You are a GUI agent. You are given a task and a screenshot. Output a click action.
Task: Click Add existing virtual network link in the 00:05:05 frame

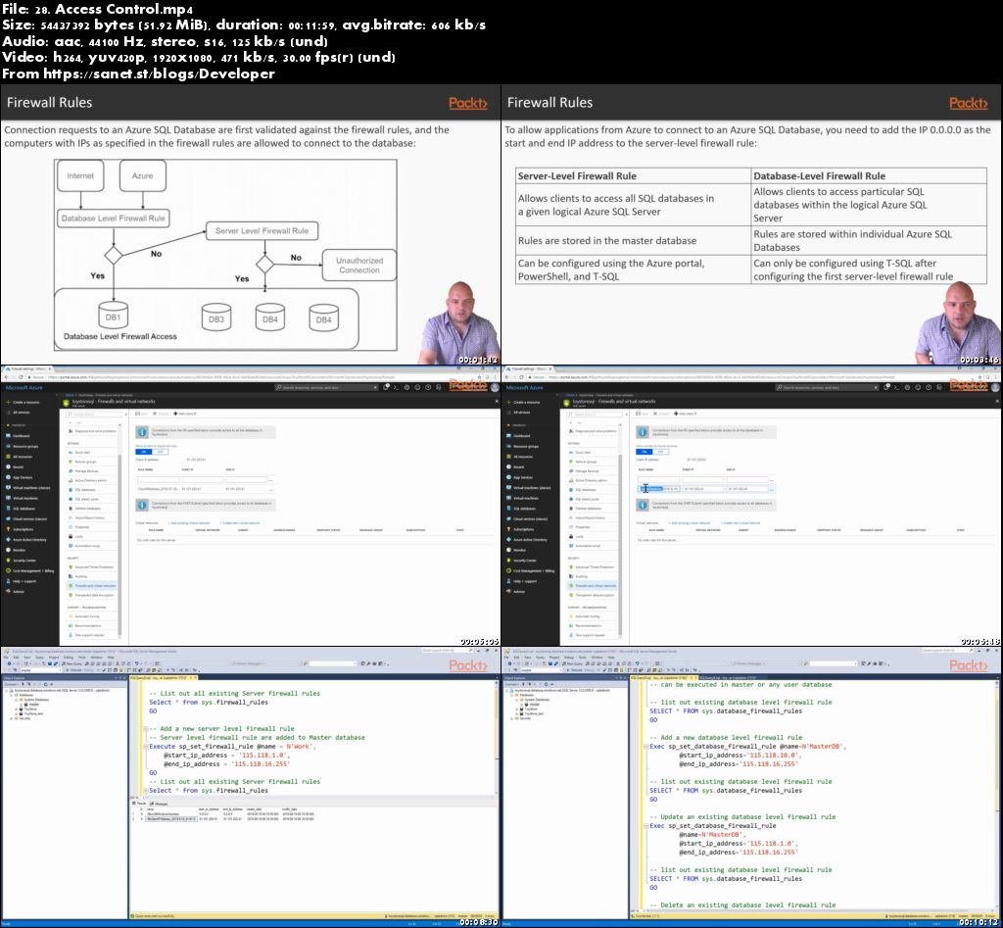tap(190, 523)
